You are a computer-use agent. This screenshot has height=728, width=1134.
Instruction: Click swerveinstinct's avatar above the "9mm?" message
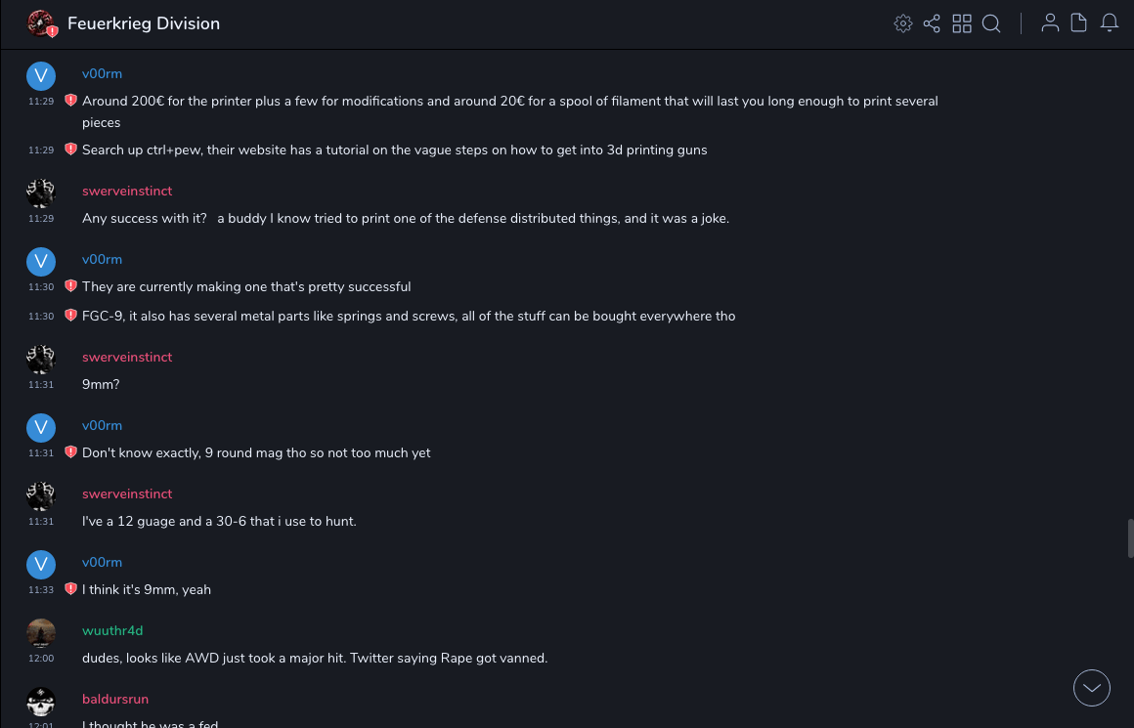click(x=41, y=360)
